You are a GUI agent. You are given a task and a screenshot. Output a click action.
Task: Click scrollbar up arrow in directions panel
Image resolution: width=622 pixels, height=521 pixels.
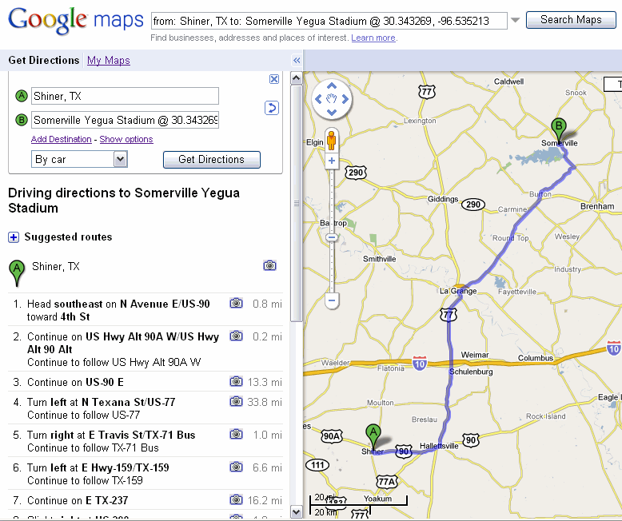coord(296,78)
